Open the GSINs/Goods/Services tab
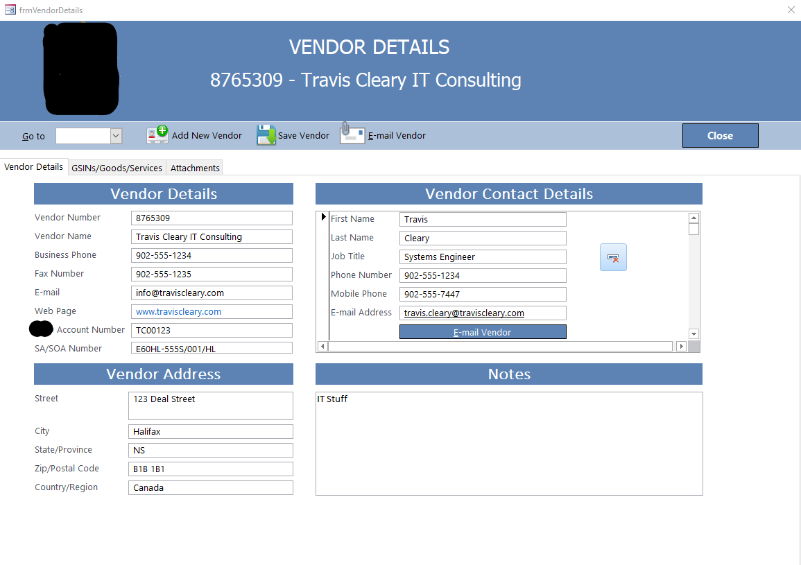Image resolution: width=801 pixels, height=565 pixels. click(x=117, y=168)
